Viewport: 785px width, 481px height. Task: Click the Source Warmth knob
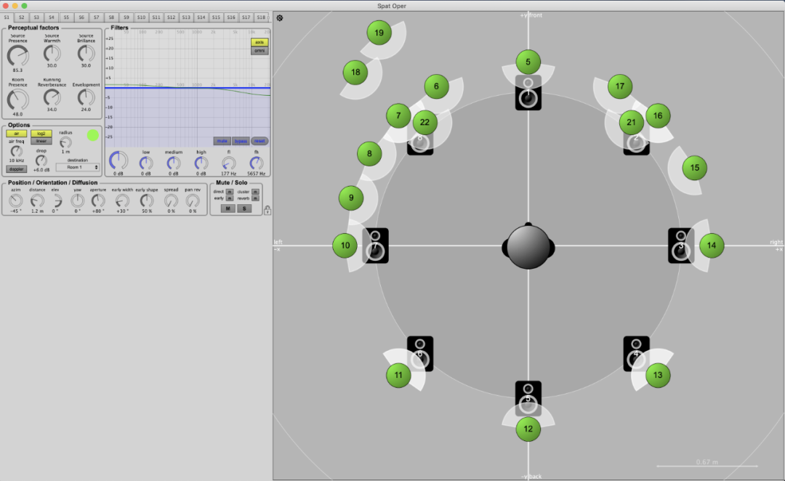(x=52, y=54)
